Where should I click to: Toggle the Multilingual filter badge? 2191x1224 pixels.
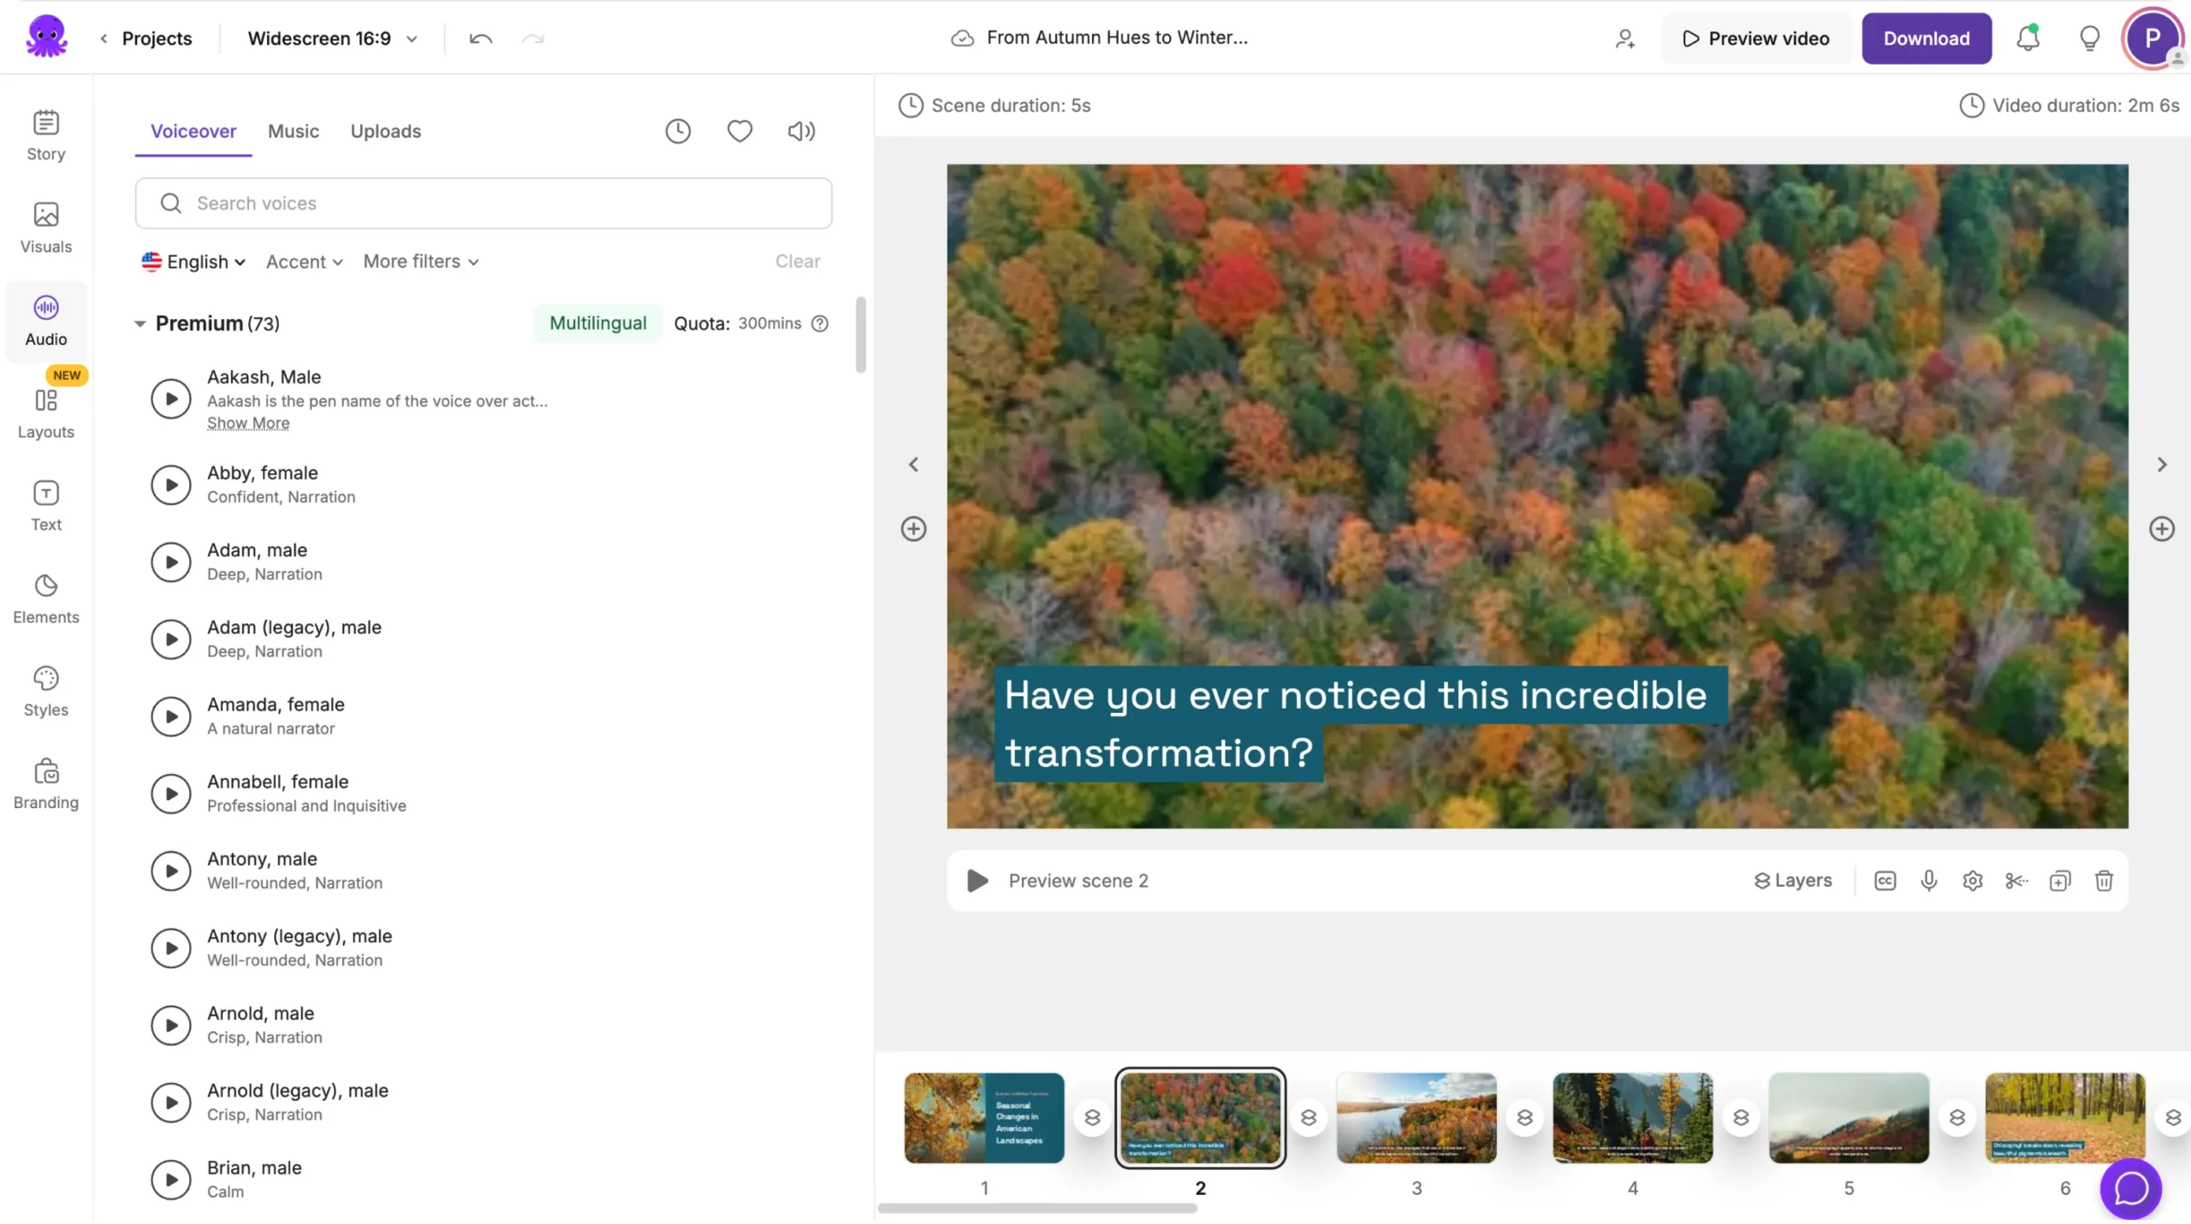(597, 323)
